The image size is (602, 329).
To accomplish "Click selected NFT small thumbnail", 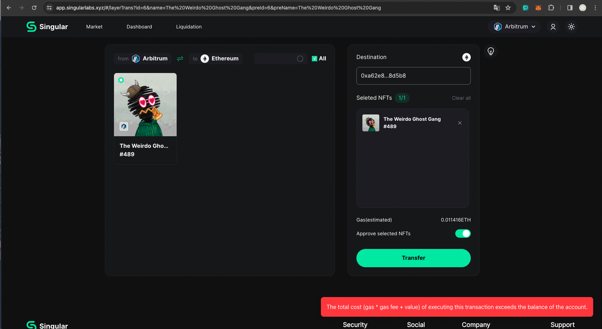I will point(371,123).
